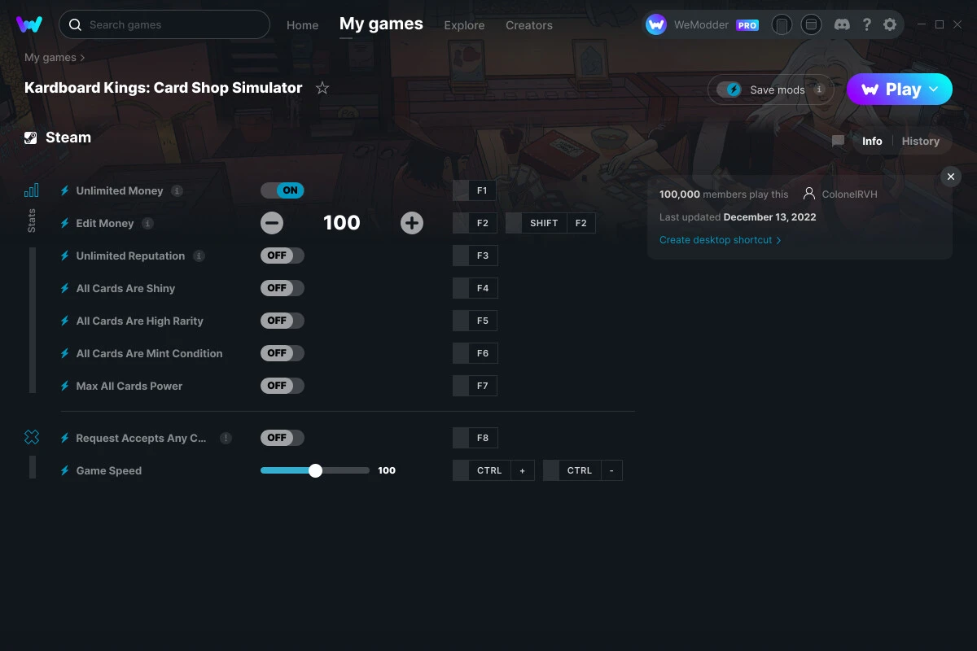Favorite the game with the star icon

coord(322,88)
